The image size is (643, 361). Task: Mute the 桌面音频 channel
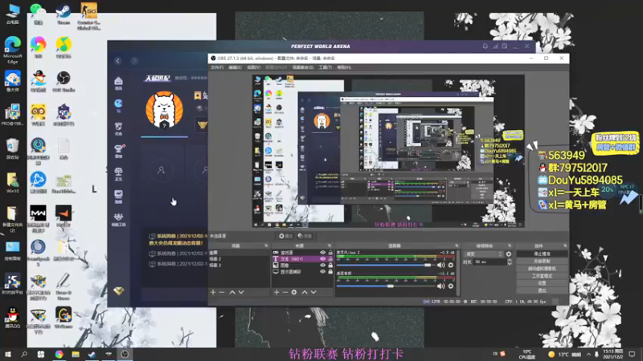(x=440, y=286)
